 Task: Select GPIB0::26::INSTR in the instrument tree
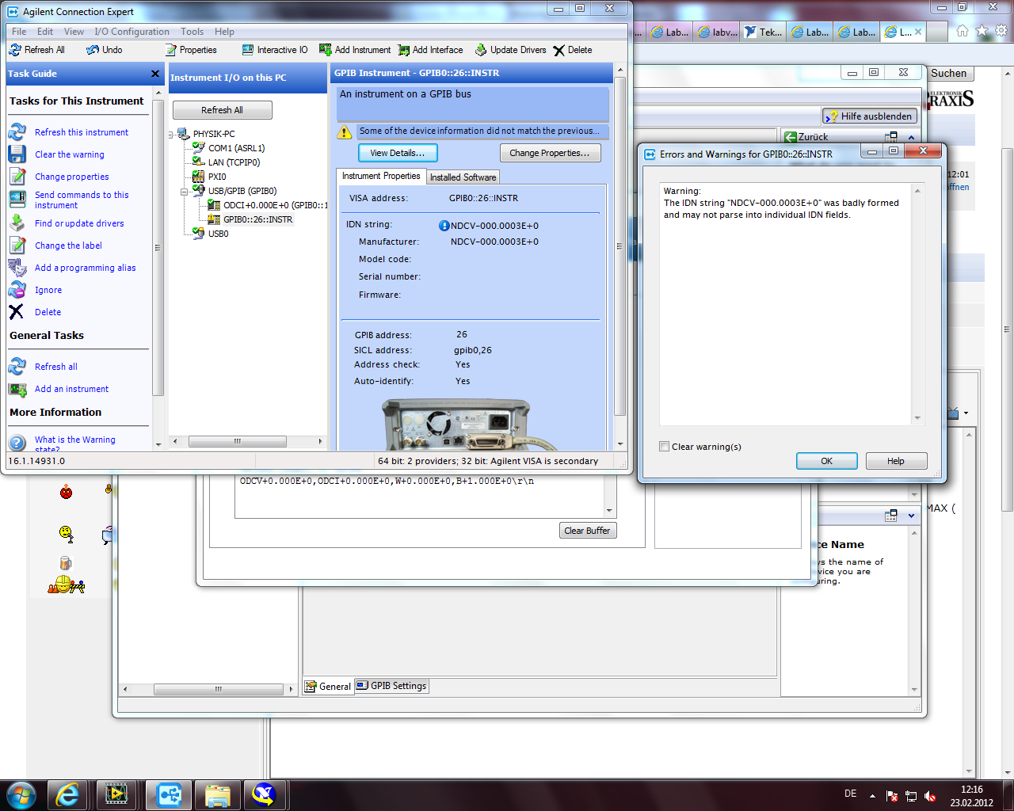pos(257,219)
